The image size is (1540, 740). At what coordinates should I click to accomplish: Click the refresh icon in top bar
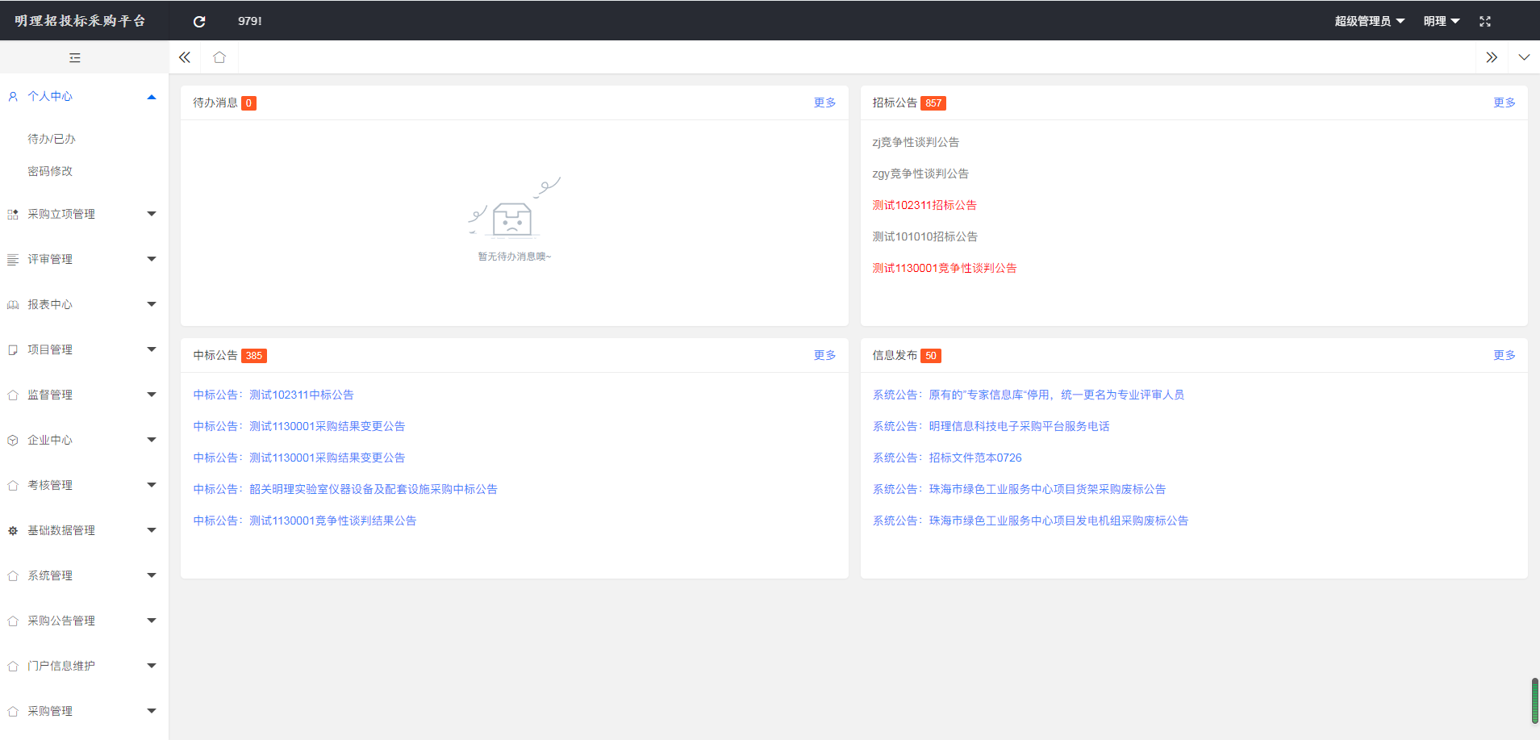click(199, 21)
